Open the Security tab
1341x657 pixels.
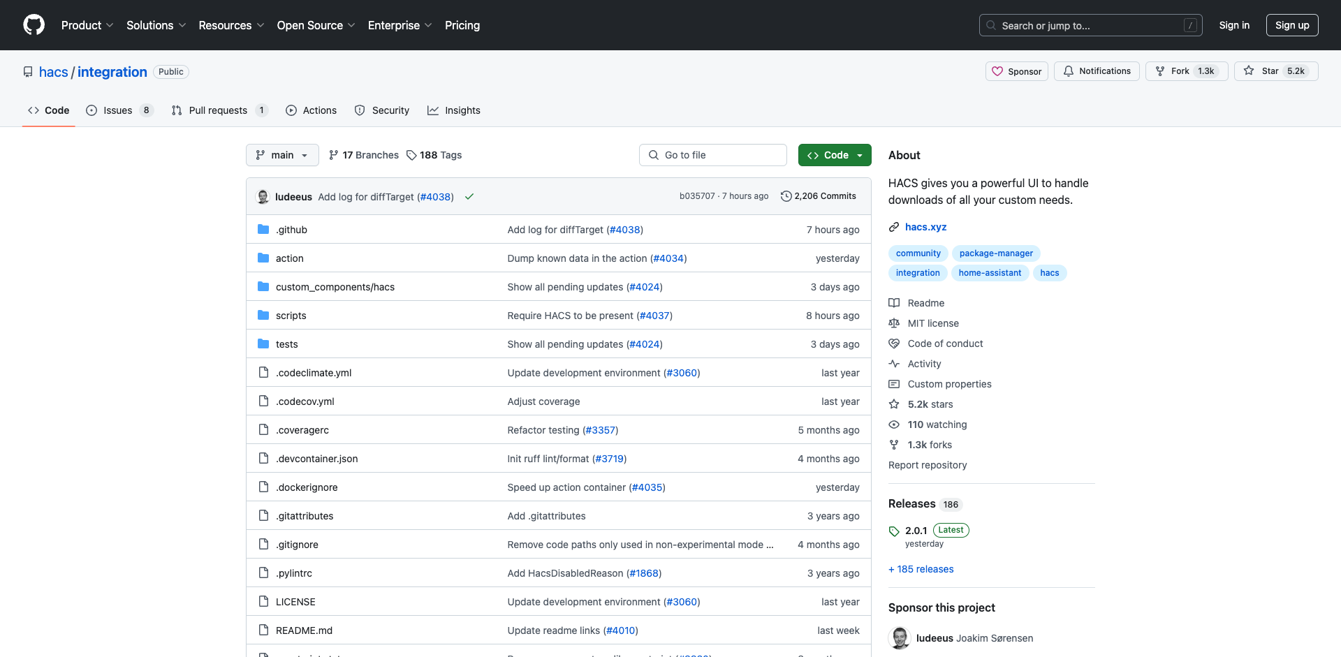382,110
